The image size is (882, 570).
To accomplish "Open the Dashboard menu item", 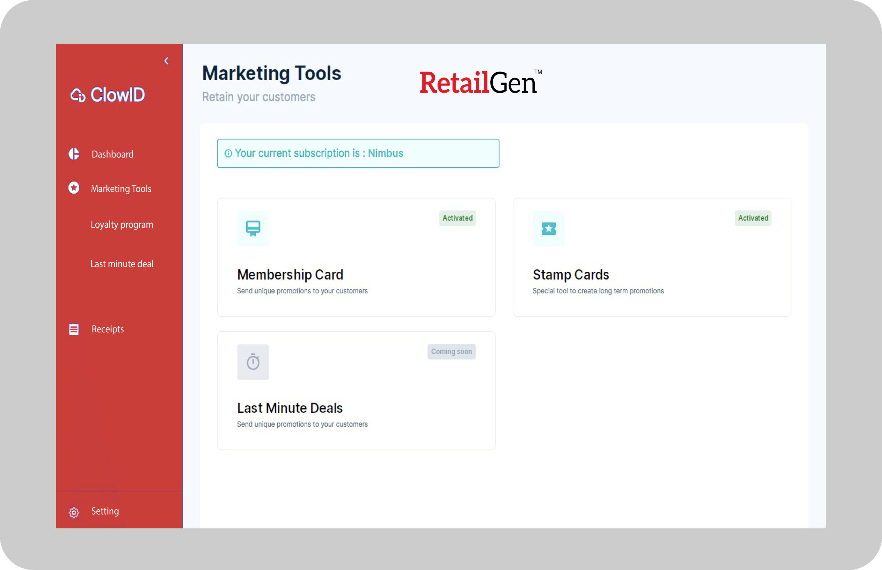I will (112, 154).
